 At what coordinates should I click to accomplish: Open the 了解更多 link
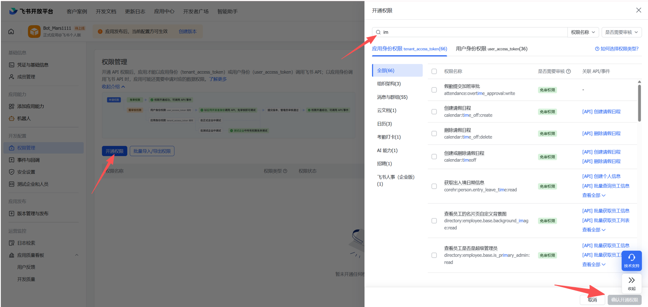coord(218,79)
